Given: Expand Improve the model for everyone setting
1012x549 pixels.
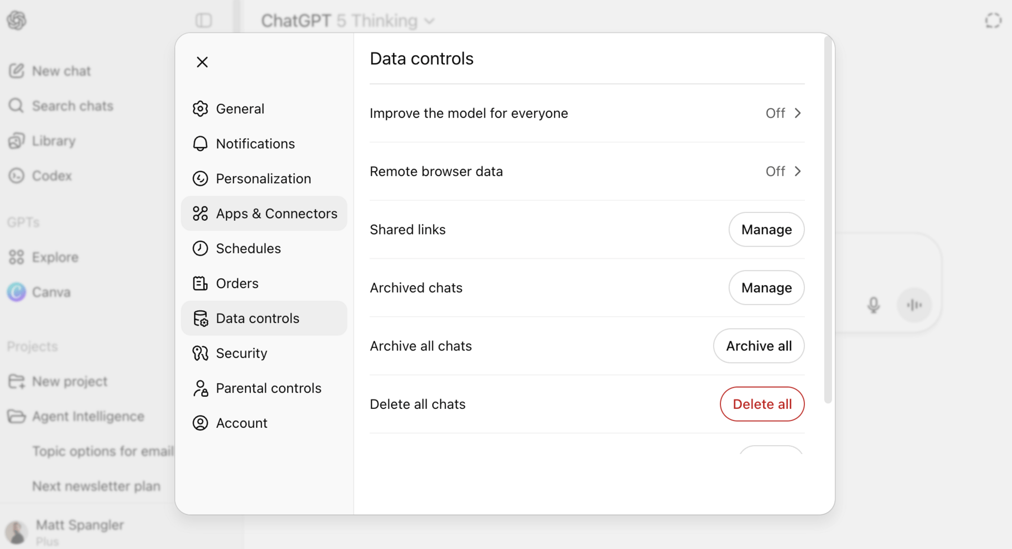Looking at the screenshot, I should pos(784,113).
